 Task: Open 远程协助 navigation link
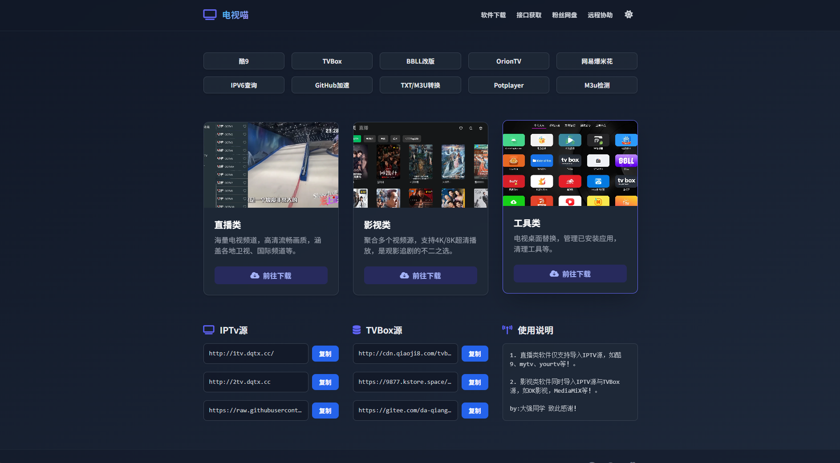pyautogui.click(x=600, y=15)
